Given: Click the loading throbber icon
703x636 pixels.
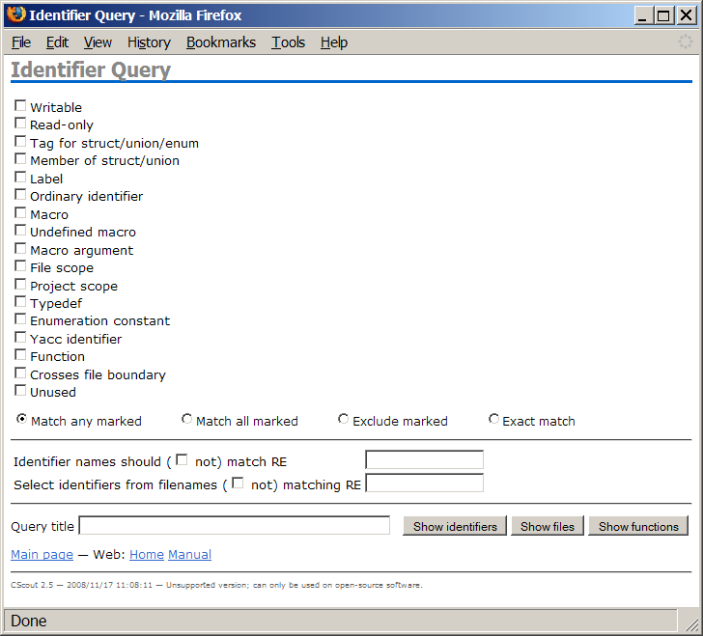Looking at the screenshot, I should [685, 42].
